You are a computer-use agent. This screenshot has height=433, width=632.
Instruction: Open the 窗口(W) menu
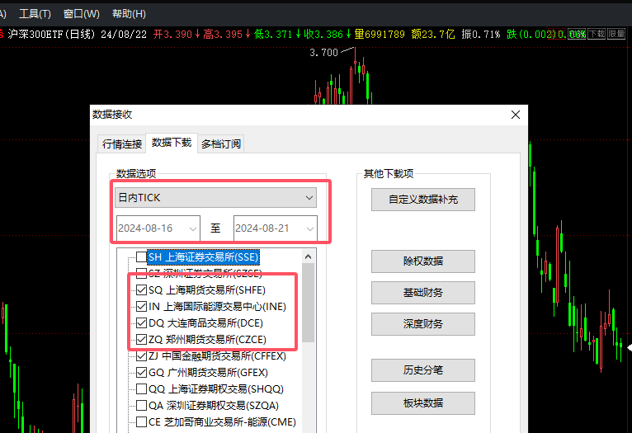(82, 14)
